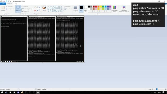Open the Windows Start menu

2,92
